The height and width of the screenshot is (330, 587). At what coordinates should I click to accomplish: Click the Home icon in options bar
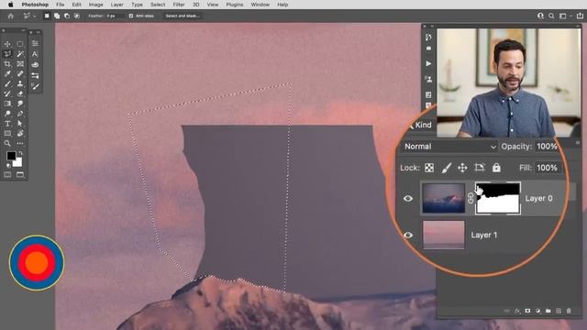pyautogui.click(x=10, y=16)
